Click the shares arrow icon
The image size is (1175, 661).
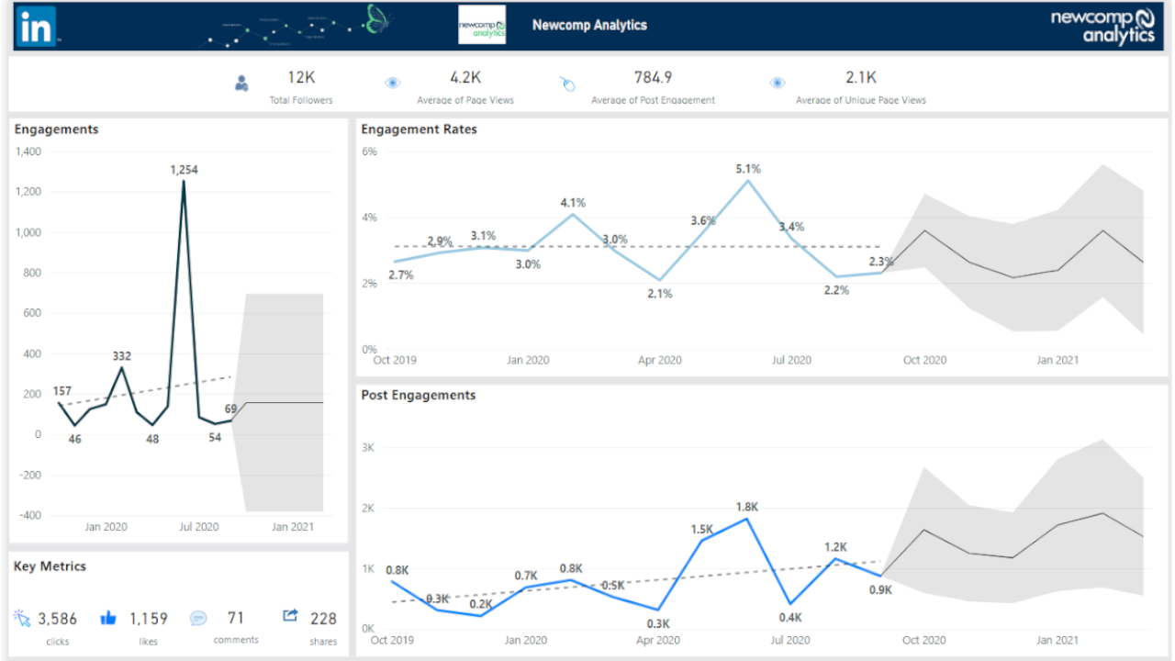(290, 616)
